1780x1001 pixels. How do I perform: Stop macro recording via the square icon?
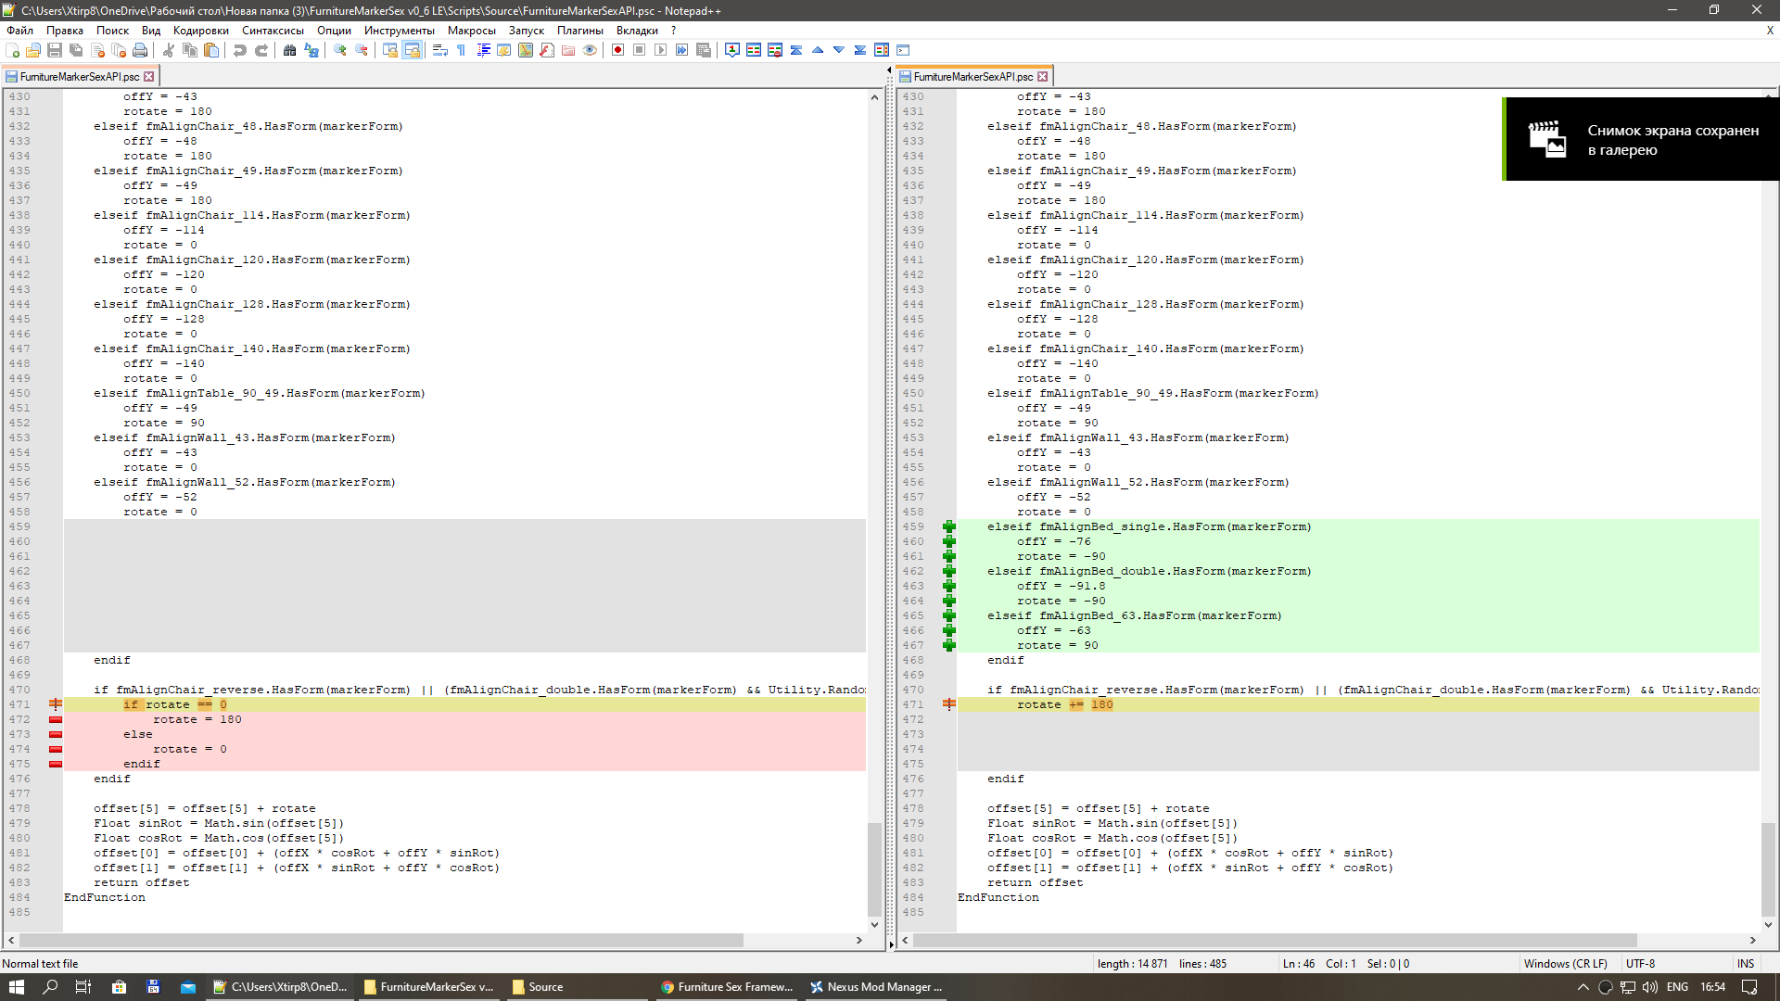click(x=640, y=50)
